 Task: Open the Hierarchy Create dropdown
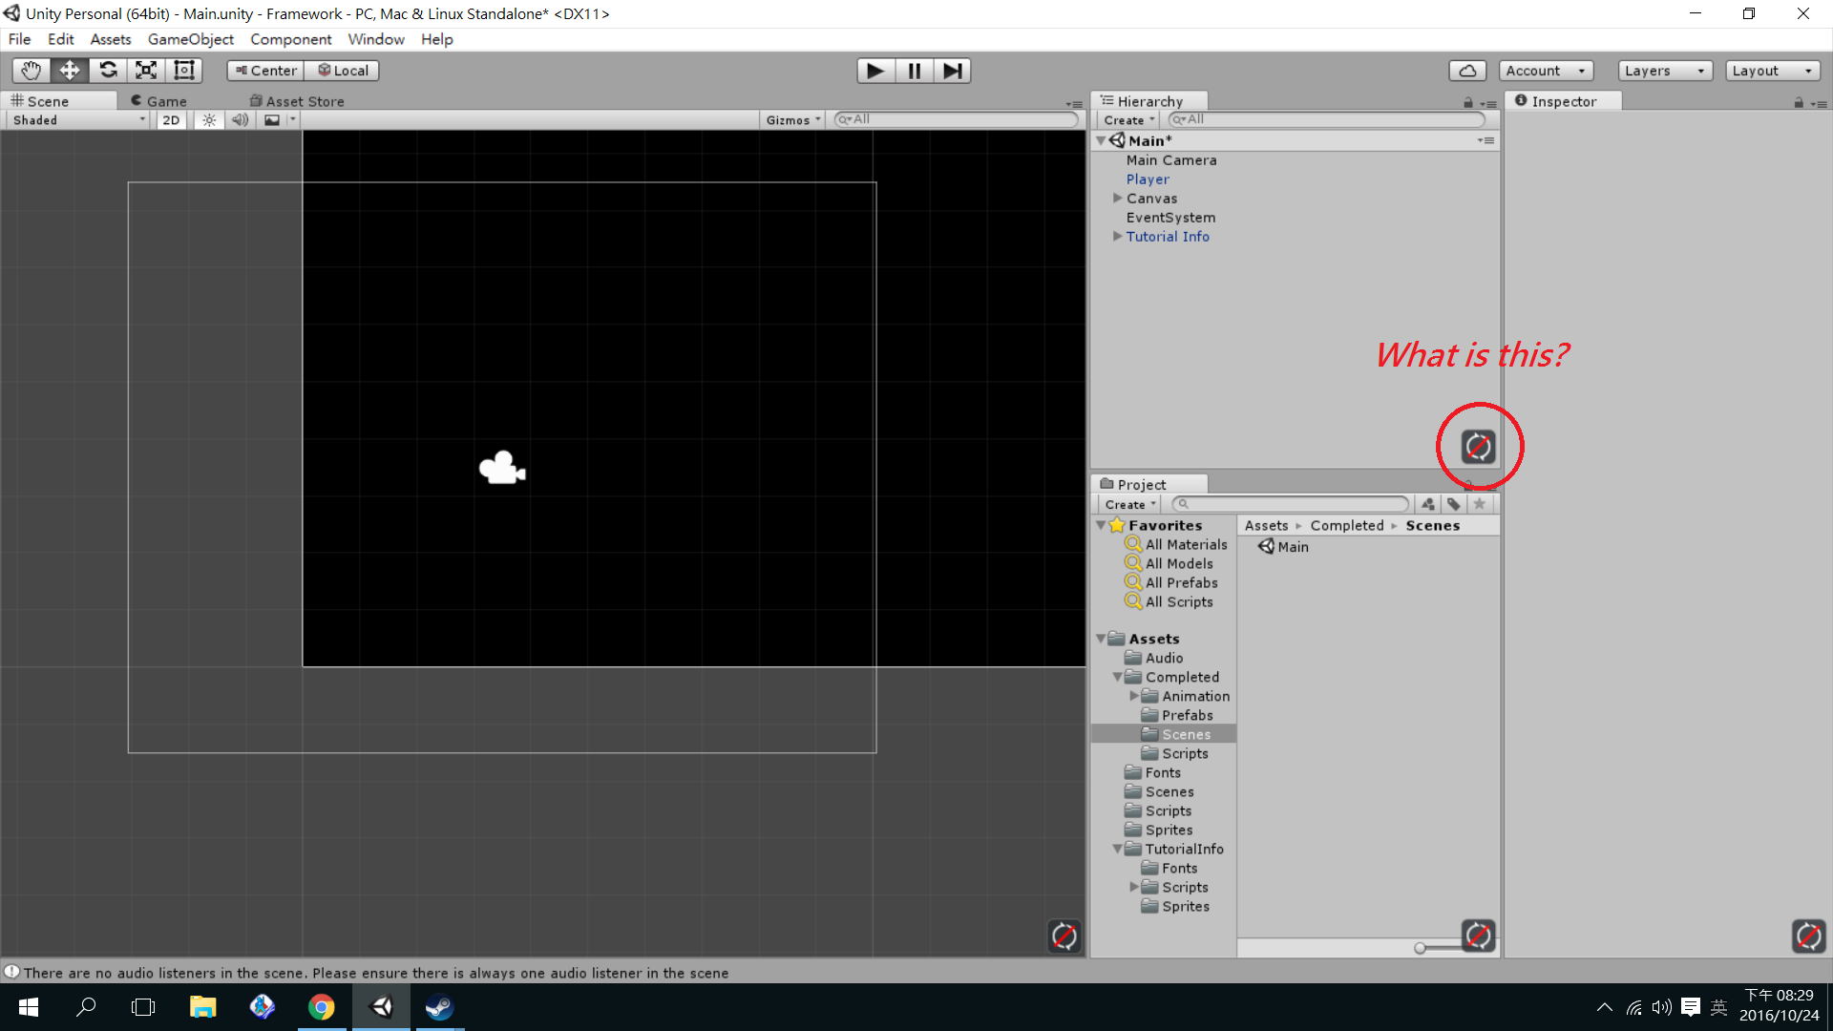tap(1128, 120)
